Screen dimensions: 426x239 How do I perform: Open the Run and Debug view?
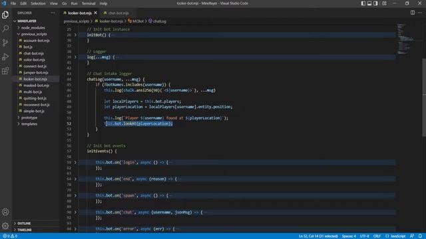[5, 56]
